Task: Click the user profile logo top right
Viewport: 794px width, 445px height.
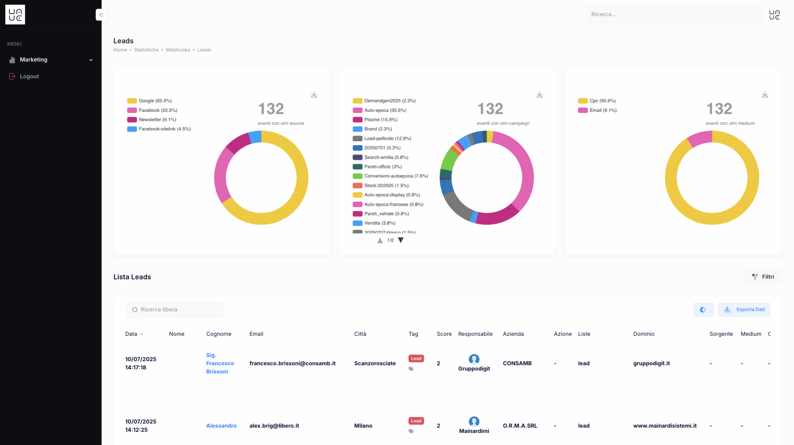Action: point(774,15)
